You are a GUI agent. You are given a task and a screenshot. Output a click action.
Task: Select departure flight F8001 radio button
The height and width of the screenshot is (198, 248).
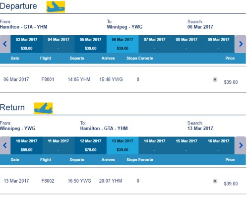pos(215,79)
